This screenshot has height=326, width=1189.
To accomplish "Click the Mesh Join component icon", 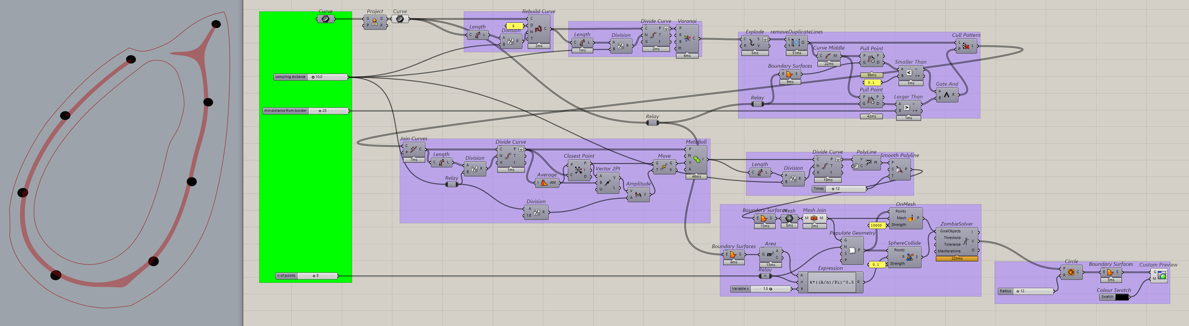I will click(814, 218).
